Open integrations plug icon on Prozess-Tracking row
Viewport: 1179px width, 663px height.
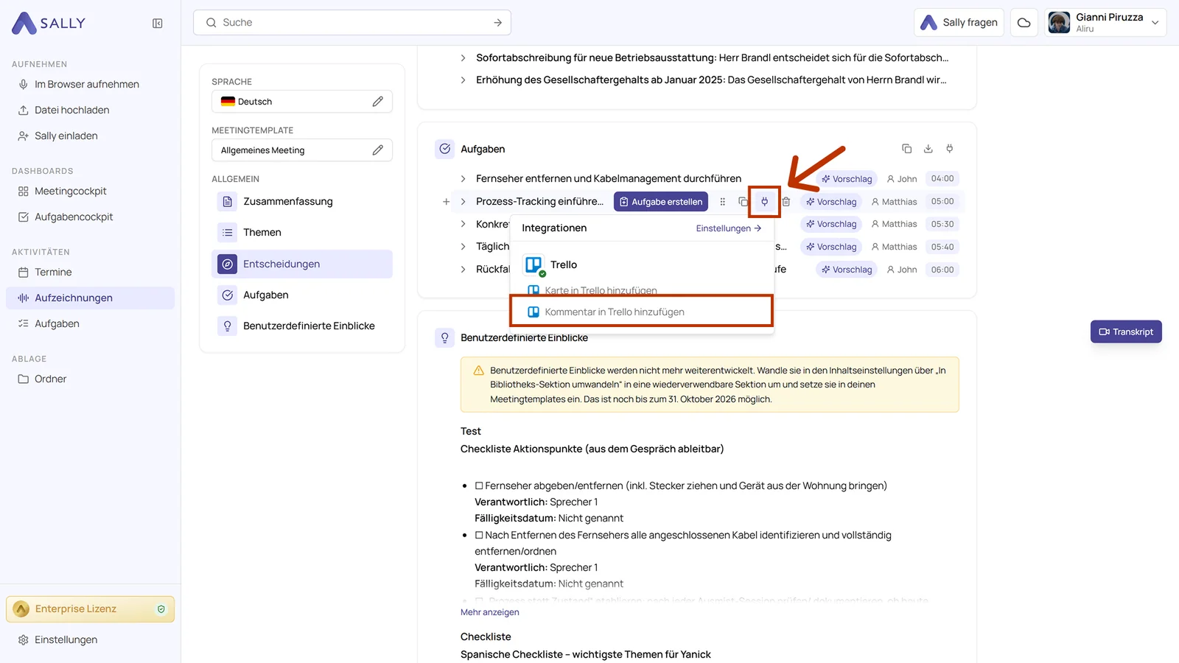[764, 202]
